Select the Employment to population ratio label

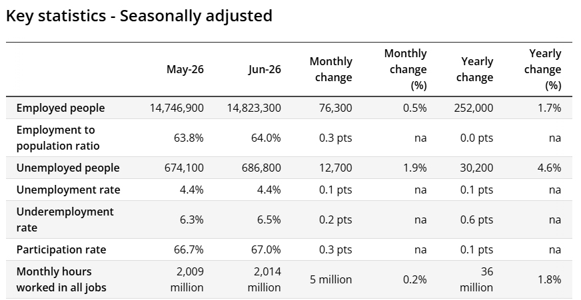click(x=58, y=138)
